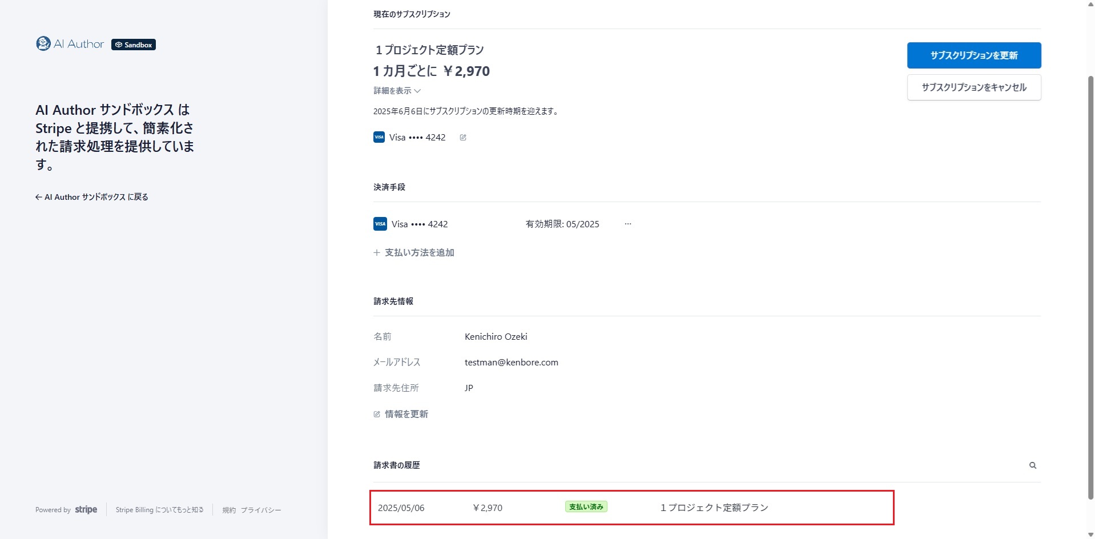Click 支払い方法を追加 link
The height and width of the screenshot is (539, 1095).
click(x=419, y=252)
